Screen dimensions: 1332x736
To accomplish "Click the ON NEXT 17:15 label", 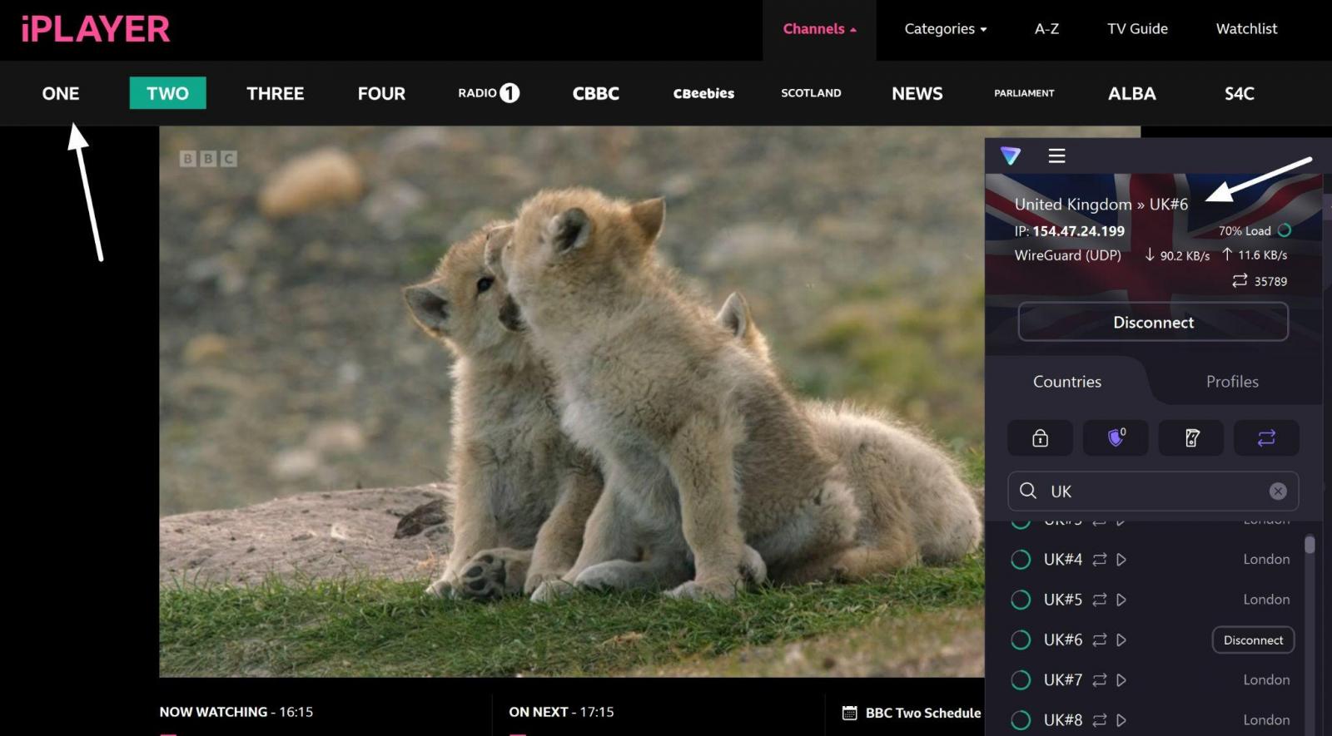I will pyautogui.click(x=561, y=712).
